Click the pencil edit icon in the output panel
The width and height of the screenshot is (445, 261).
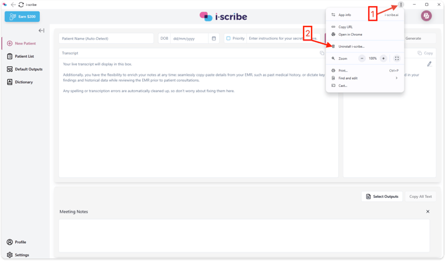pos(429,64)
